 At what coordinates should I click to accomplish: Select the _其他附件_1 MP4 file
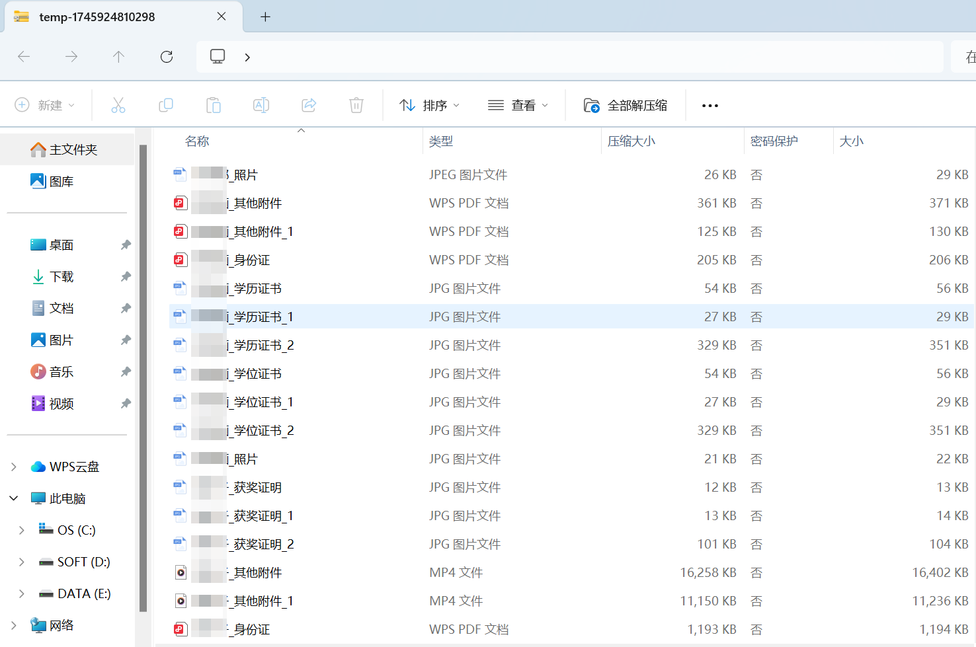tap(572, 601)
